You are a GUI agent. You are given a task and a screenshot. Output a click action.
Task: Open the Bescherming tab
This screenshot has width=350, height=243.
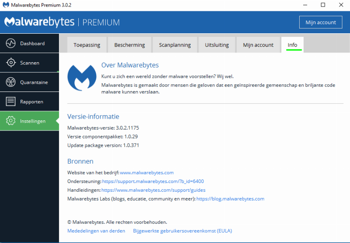[x=129, y=45]
